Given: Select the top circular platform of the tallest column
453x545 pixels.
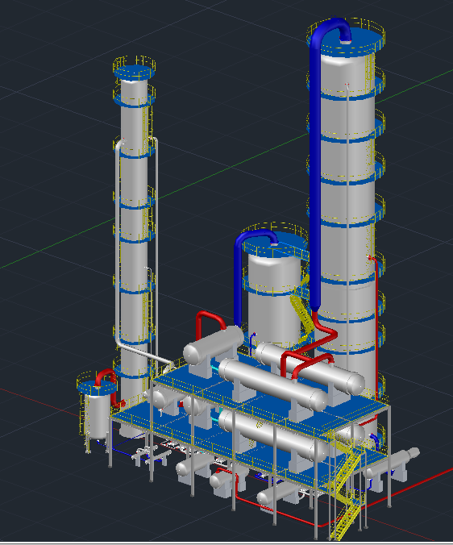Looking at the screenshot, I should [347, 41].
